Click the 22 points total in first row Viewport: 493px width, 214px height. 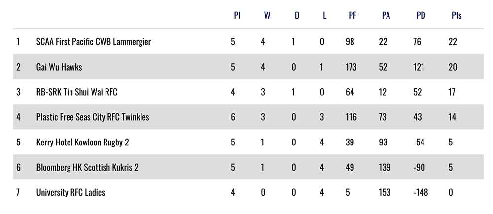453,42
